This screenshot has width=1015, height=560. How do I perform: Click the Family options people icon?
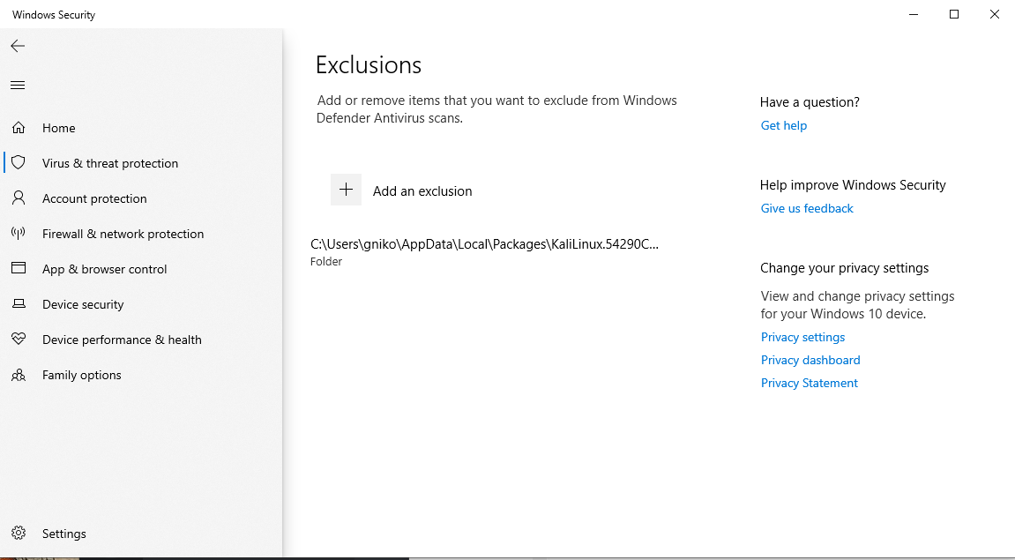click(x=19, y=374)
